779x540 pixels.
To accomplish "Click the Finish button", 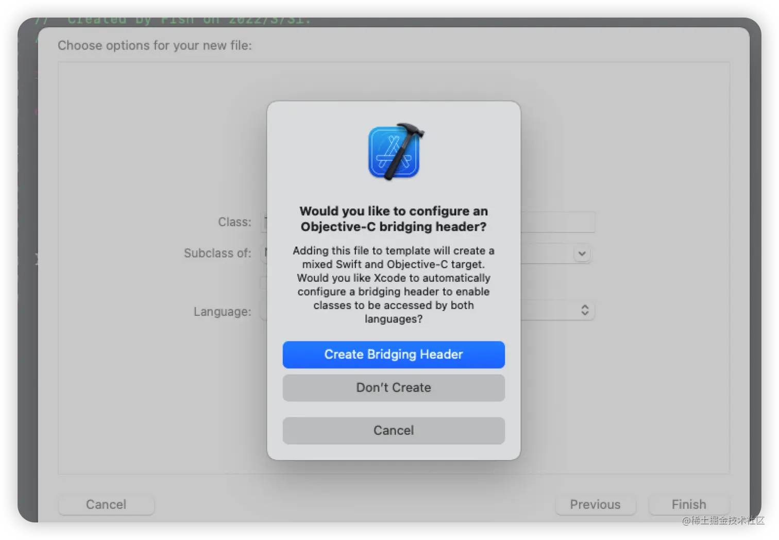I will (x=689, y=504).
